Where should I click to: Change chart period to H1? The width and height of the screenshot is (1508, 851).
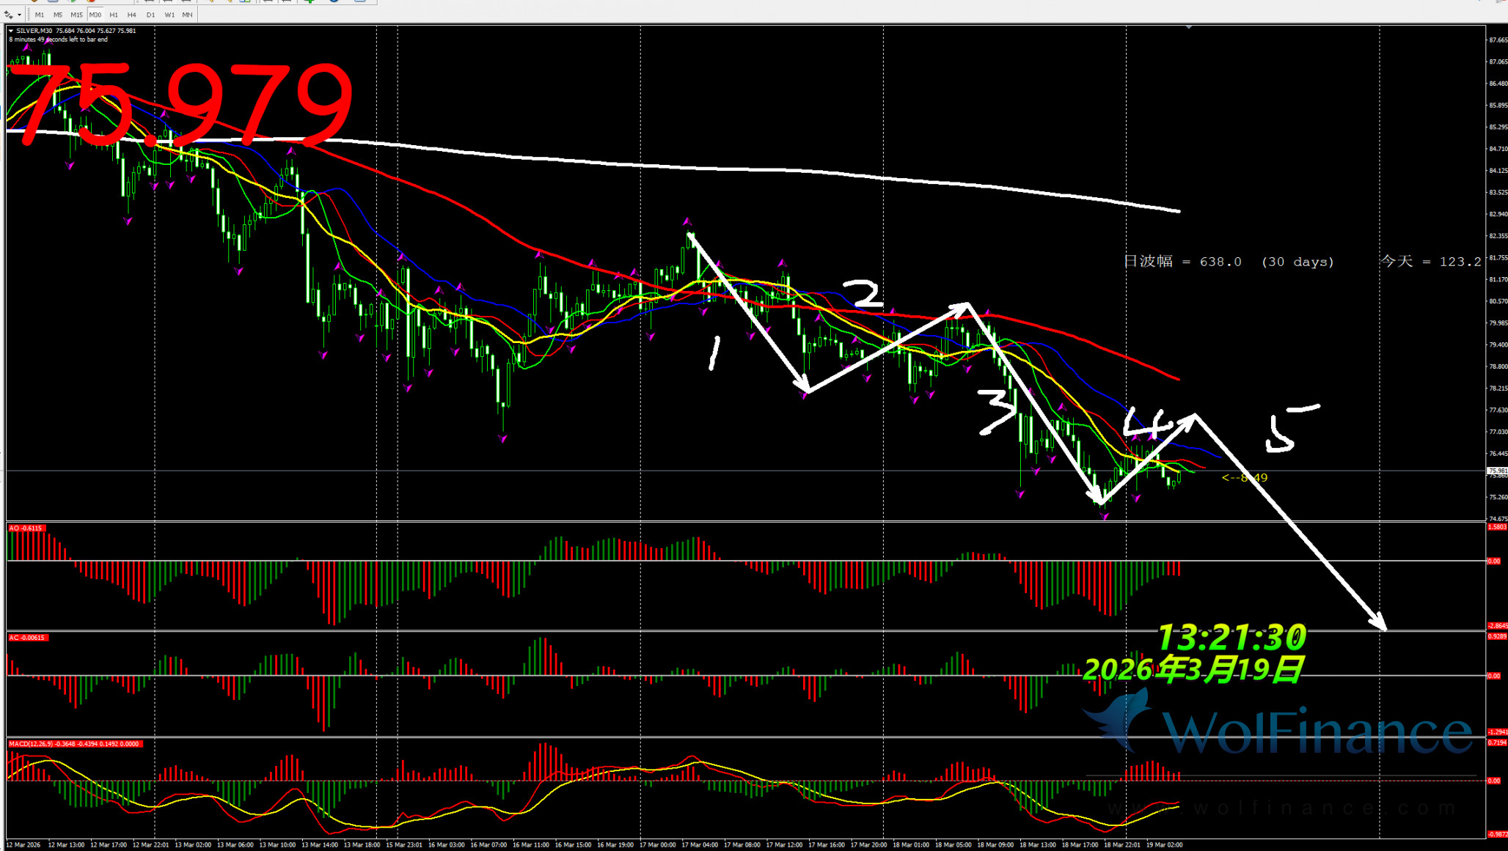pyautogui.click(x=114, y=15)
